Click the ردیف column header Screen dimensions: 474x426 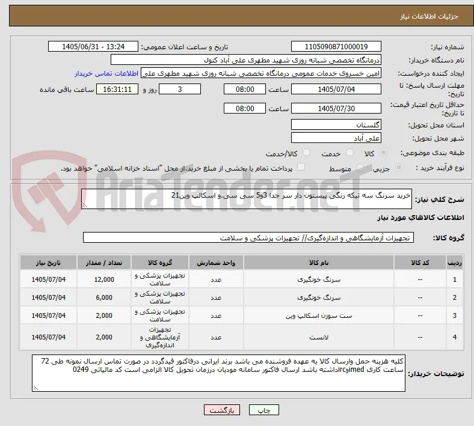[455, 263]
